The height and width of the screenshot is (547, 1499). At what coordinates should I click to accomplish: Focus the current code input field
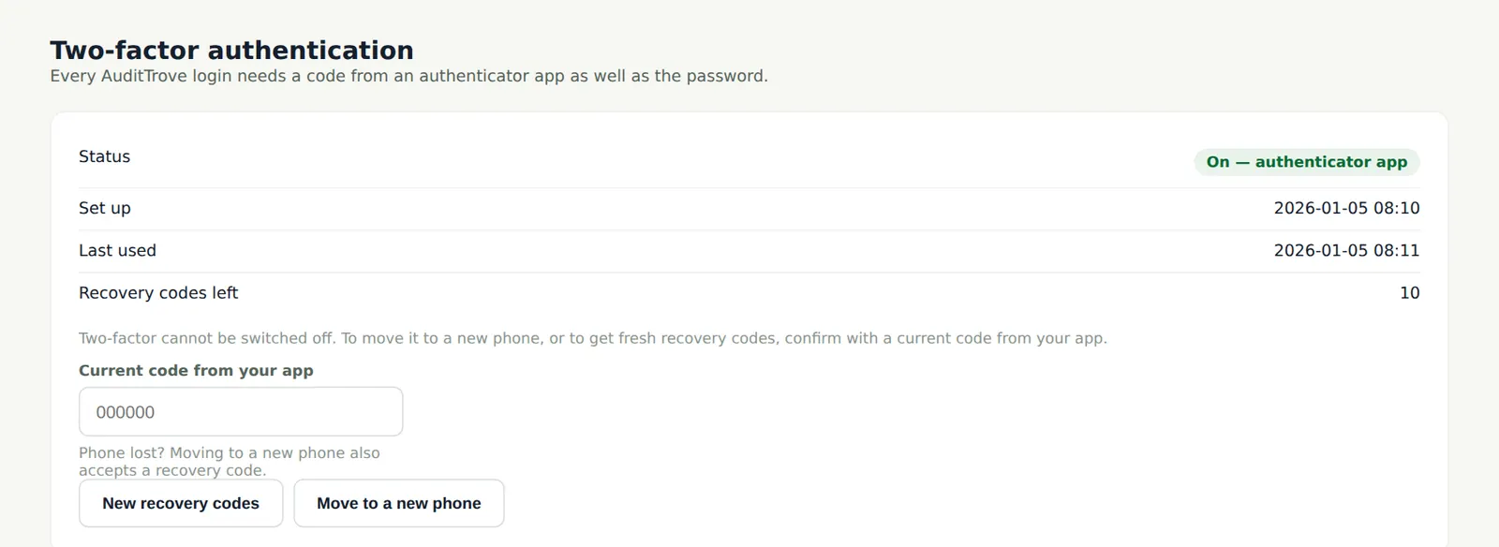(241, 411)
